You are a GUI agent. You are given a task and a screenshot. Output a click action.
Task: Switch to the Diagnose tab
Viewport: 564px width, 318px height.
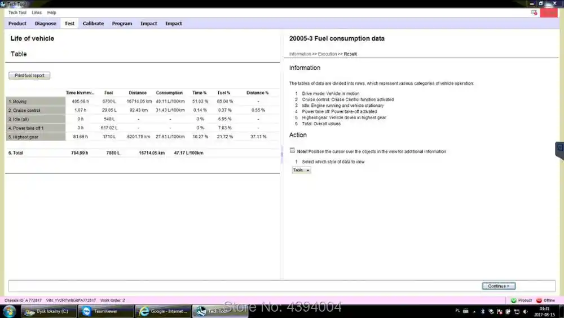point(45,23)
